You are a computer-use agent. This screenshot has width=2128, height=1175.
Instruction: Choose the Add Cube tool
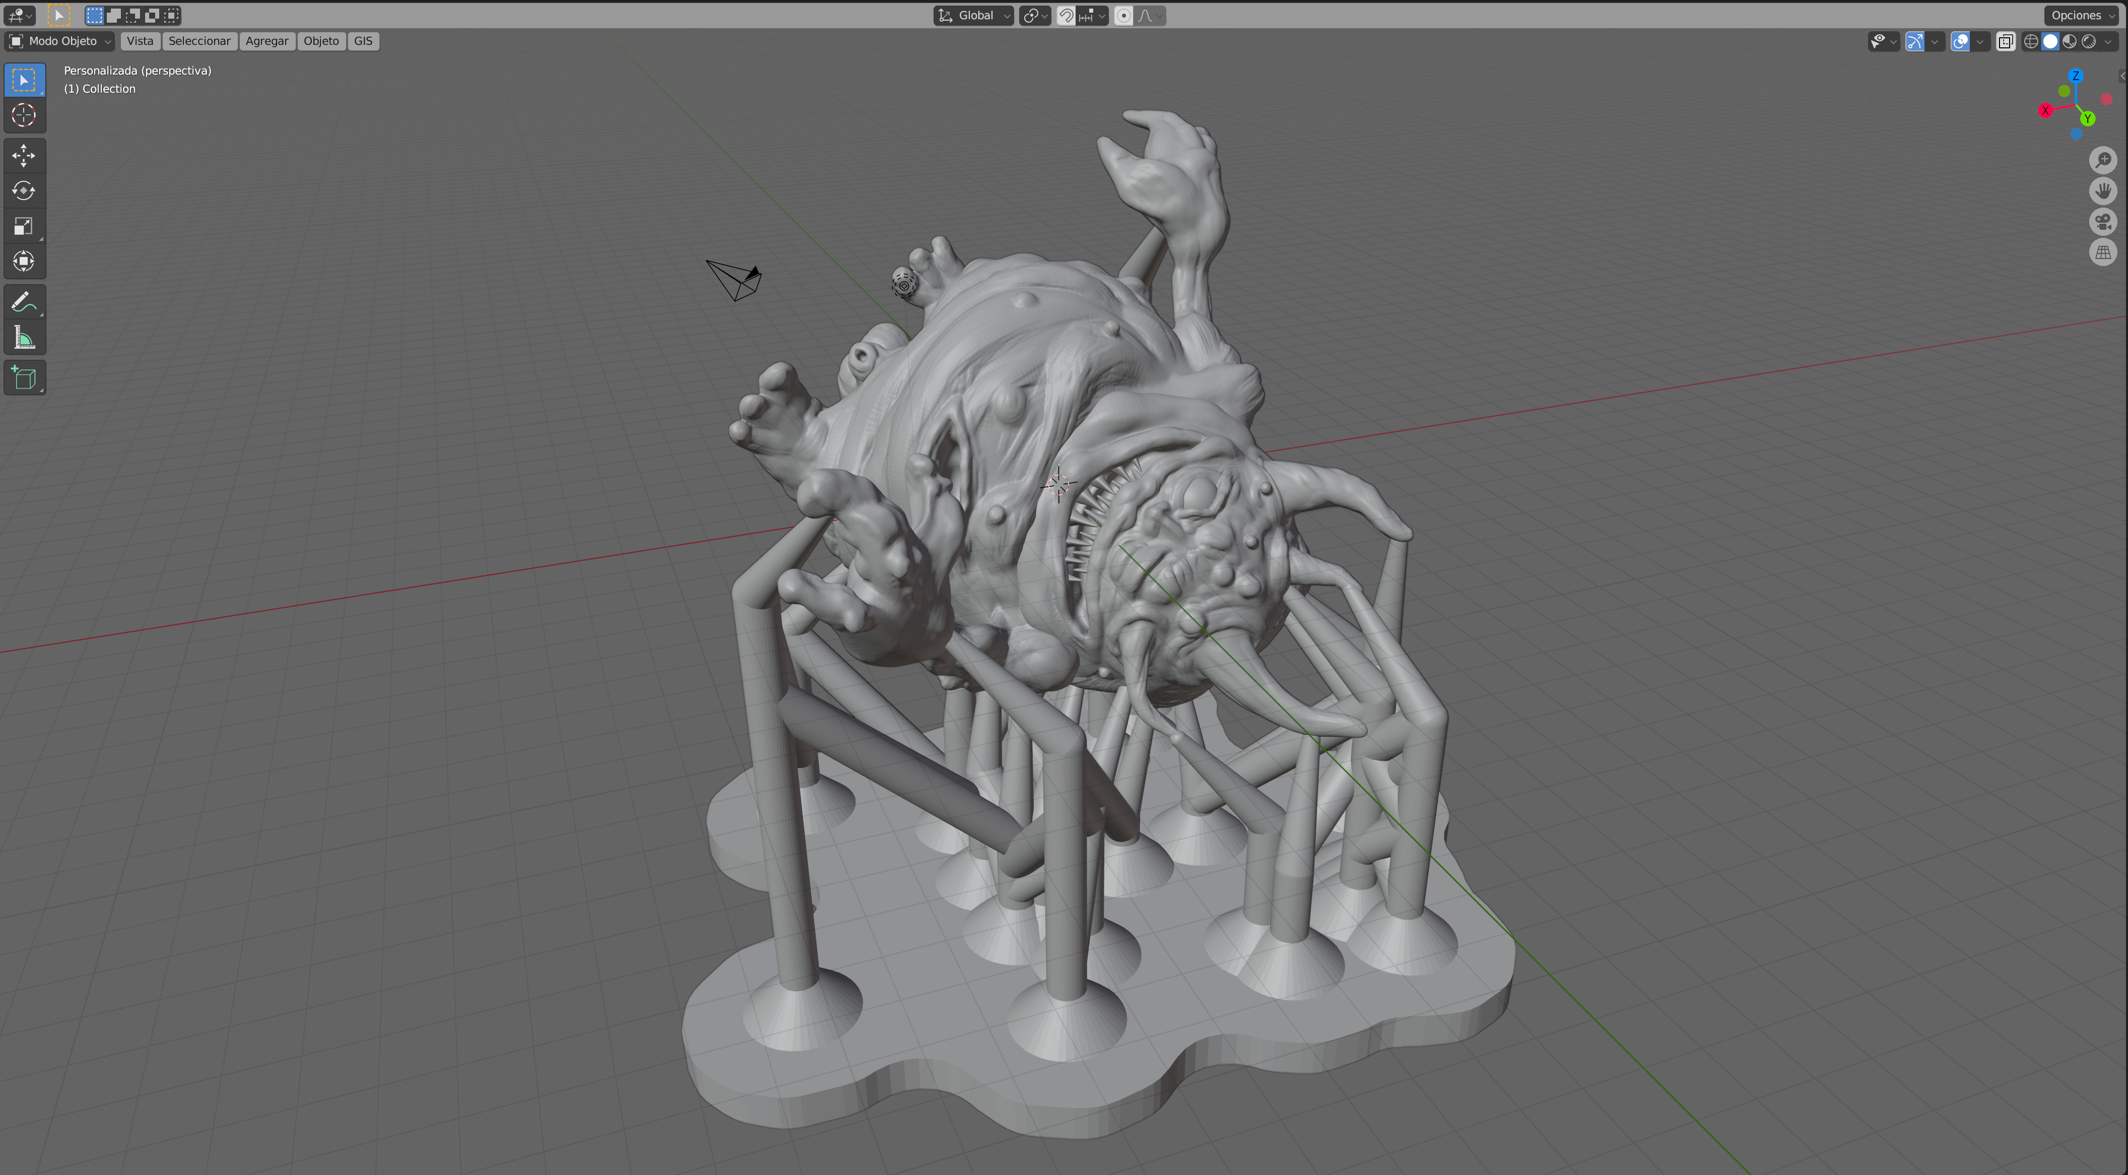tap(24, 377)
